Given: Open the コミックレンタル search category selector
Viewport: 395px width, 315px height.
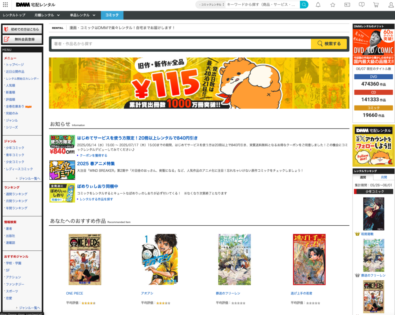Looking at the screenshot, I should pyautogui.click(x=210, y=5).
